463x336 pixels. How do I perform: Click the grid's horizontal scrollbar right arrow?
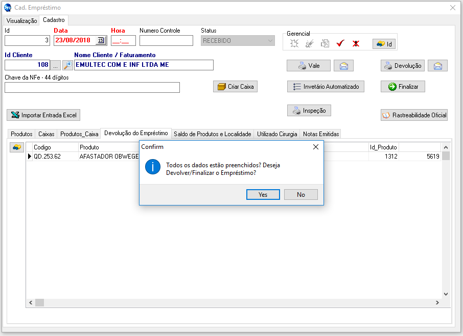click(x=437, y=302)
